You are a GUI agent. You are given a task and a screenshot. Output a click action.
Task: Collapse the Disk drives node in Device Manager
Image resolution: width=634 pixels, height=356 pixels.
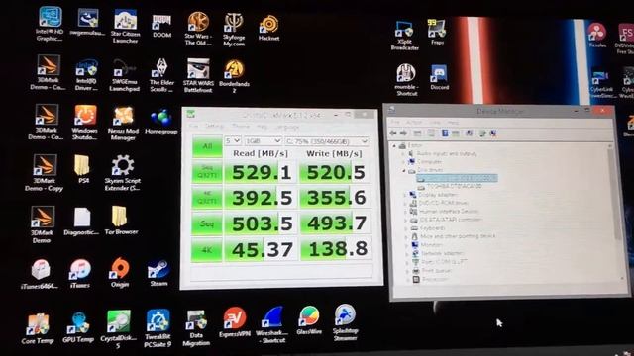(403, 170)
